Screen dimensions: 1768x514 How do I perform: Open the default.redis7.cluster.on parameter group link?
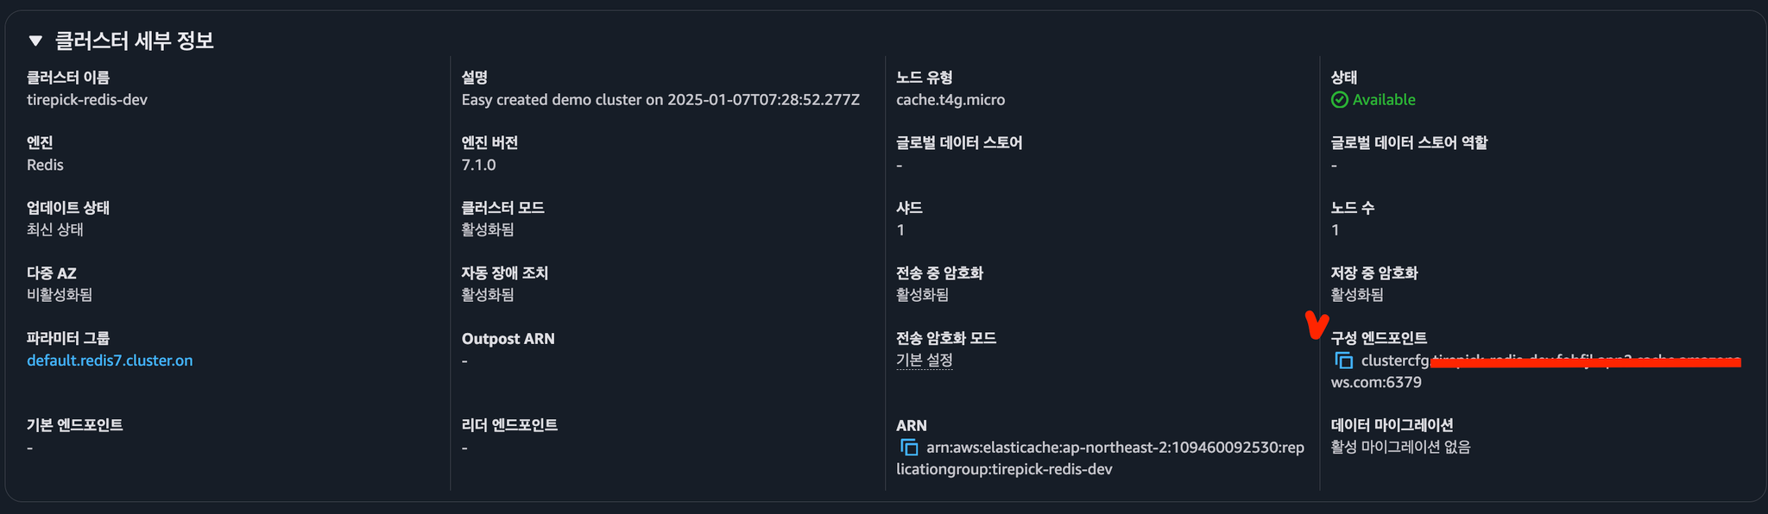pyautogui.click(x=110, y=360)
